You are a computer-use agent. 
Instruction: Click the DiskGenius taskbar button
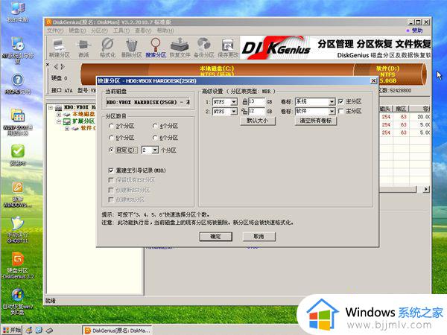(117, 331)
